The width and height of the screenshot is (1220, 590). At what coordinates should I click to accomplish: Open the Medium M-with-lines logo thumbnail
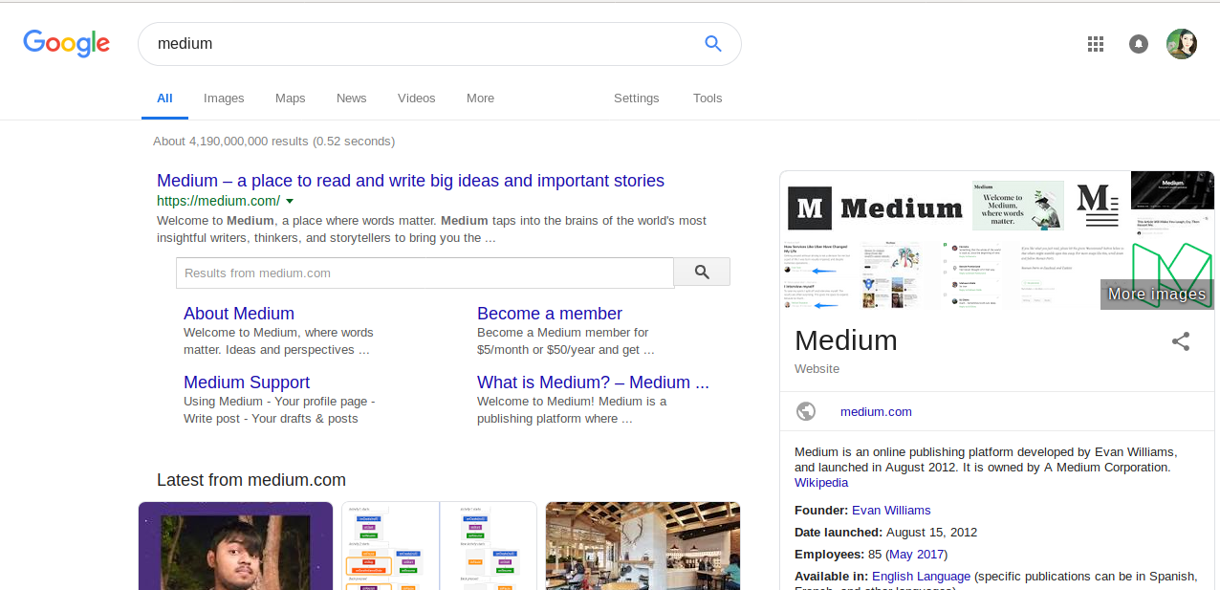[x=1098, y=205]
